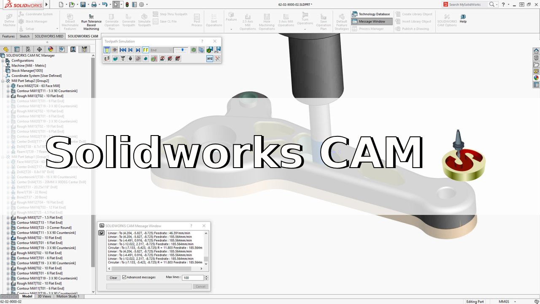Open CAM Tools Tree tab icon

coord(84,49)
